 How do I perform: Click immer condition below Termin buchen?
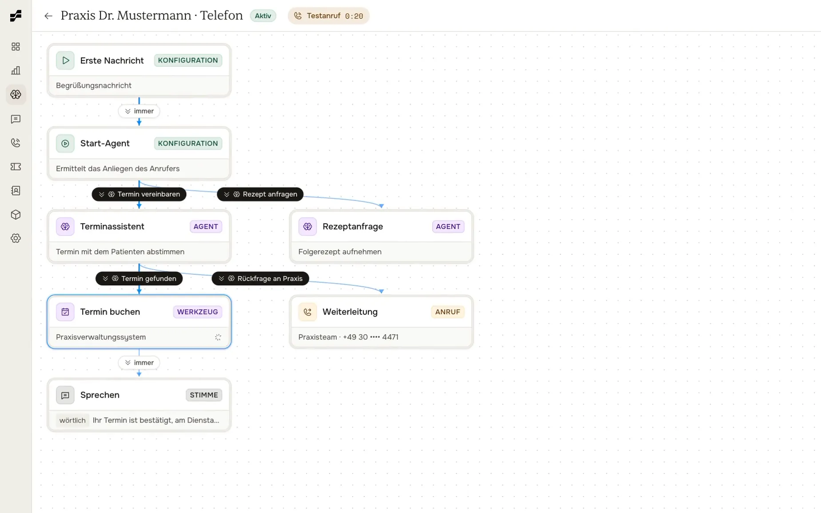(x=139, y=363)
